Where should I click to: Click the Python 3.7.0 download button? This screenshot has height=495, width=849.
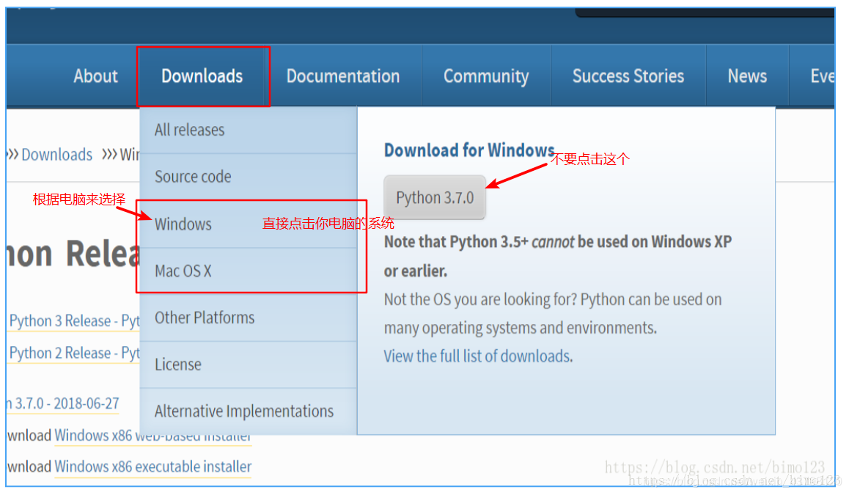[435, 198]
